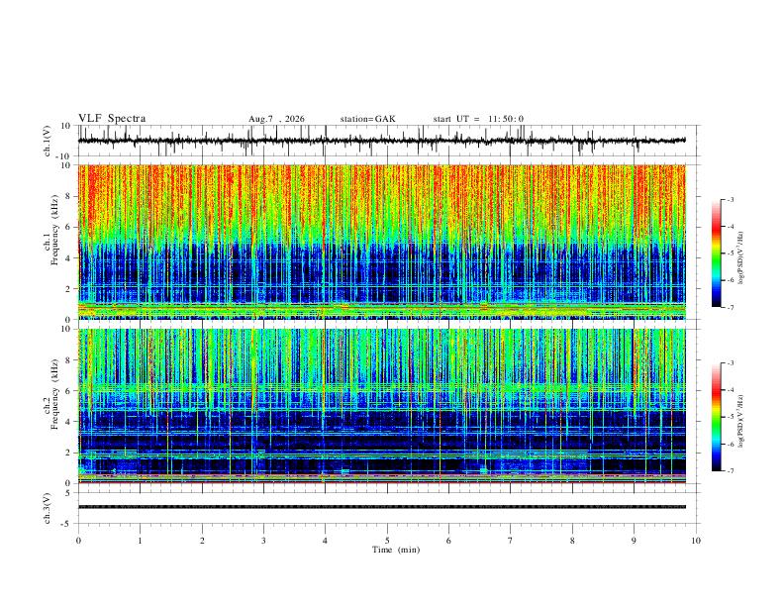Click the VLF Spectra title text
The image size is (784, 606).
112,119
